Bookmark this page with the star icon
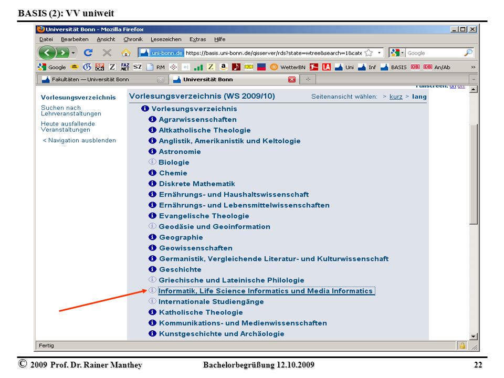The width and height of the screenshot is (504, 378). click(x=369, y=52)
